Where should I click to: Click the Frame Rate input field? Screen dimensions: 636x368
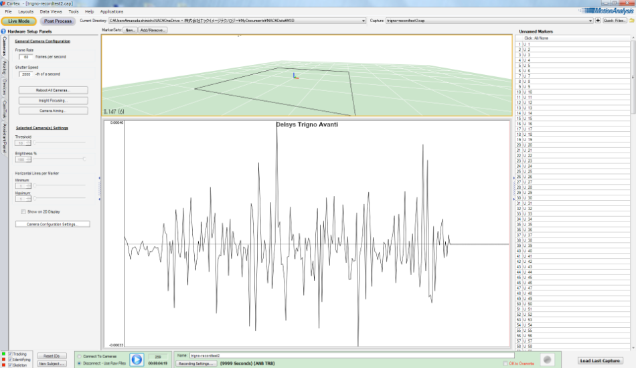coord(26,57)
